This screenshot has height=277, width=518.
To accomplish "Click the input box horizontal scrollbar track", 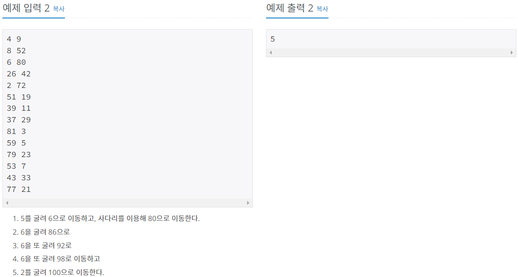I will pyautogui.click(x=127, y=203).
